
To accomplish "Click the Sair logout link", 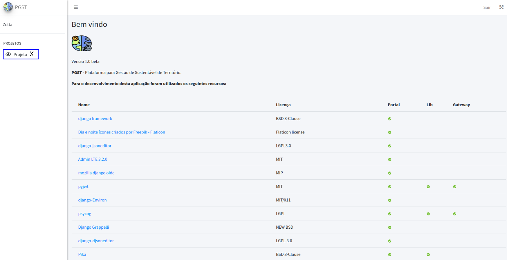I will click(487, 7).
